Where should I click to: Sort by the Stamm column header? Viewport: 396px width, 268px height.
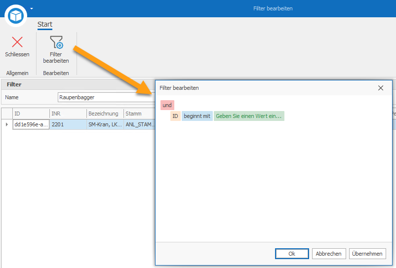tap(139, 114)
